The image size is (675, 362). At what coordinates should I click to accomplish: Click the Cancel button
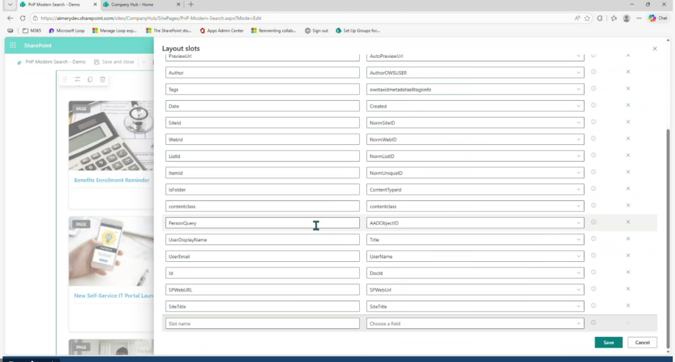(642, 342)
